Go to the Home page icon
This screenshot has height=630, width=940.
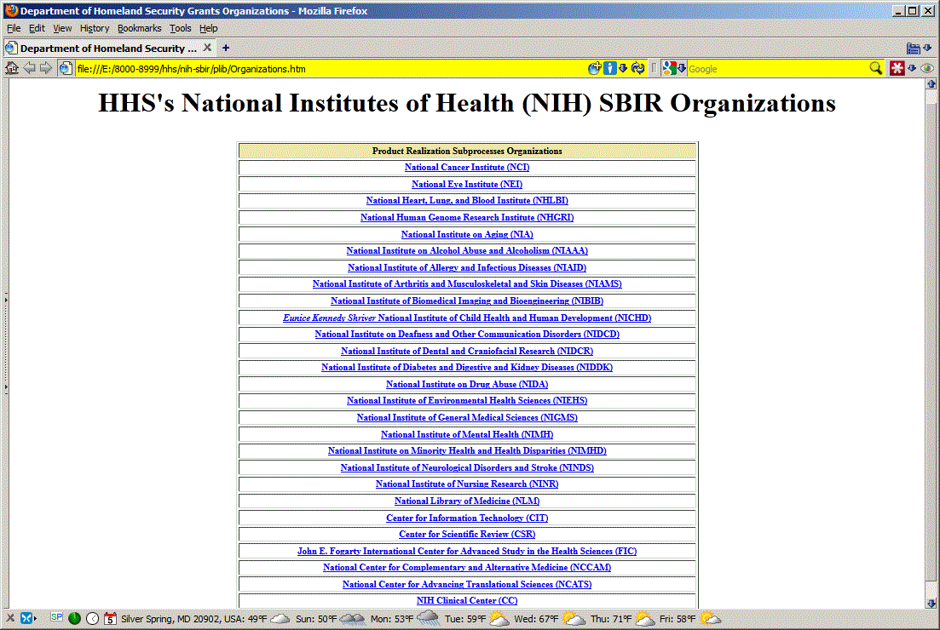[11, 68]
